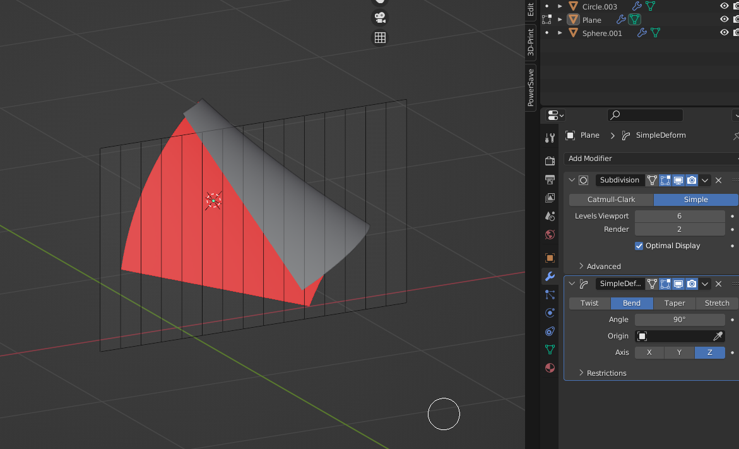The height and width of the screenshot is (449, 739).
Task: Toggle SimpleDeform realtime viewport display
Action: pyautogui.click(x=678, y=284)
